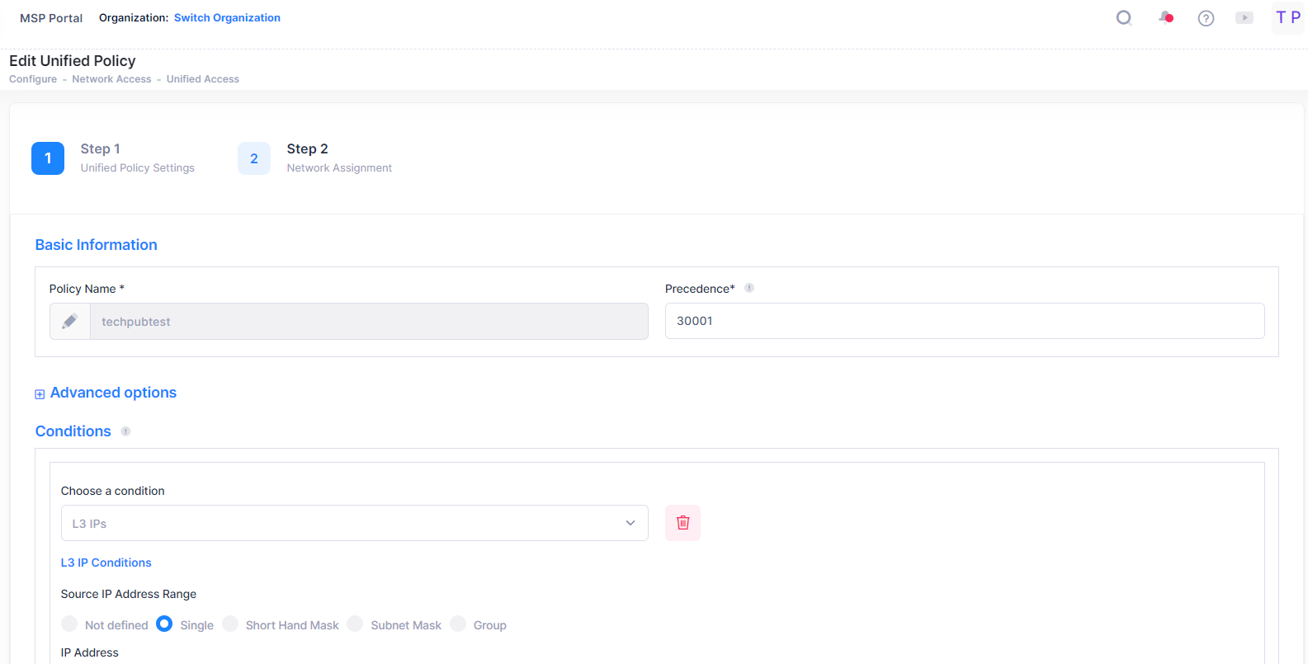This screenshot has width=1308, height=664.
Task: Click the Precedence input field
Action: 964,321
